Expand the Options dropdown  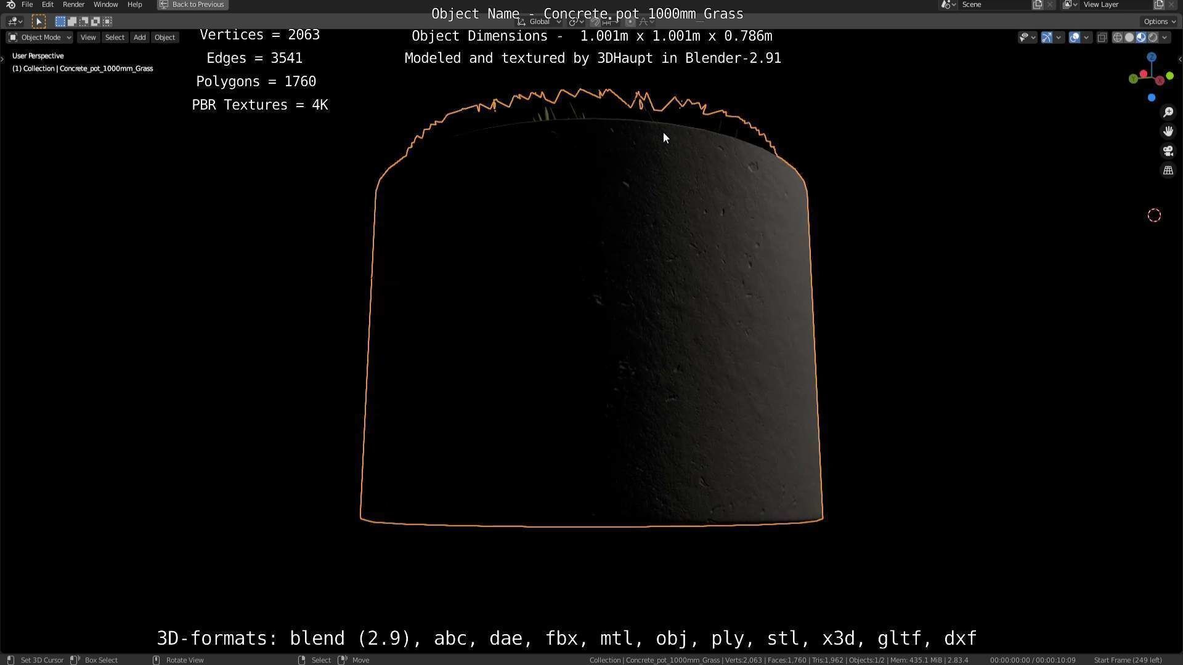(1159, 22)
